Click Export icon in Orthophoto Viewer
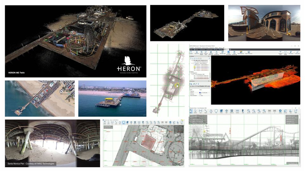The height and width of the screenshot is (172, 305). click(296, 111)
